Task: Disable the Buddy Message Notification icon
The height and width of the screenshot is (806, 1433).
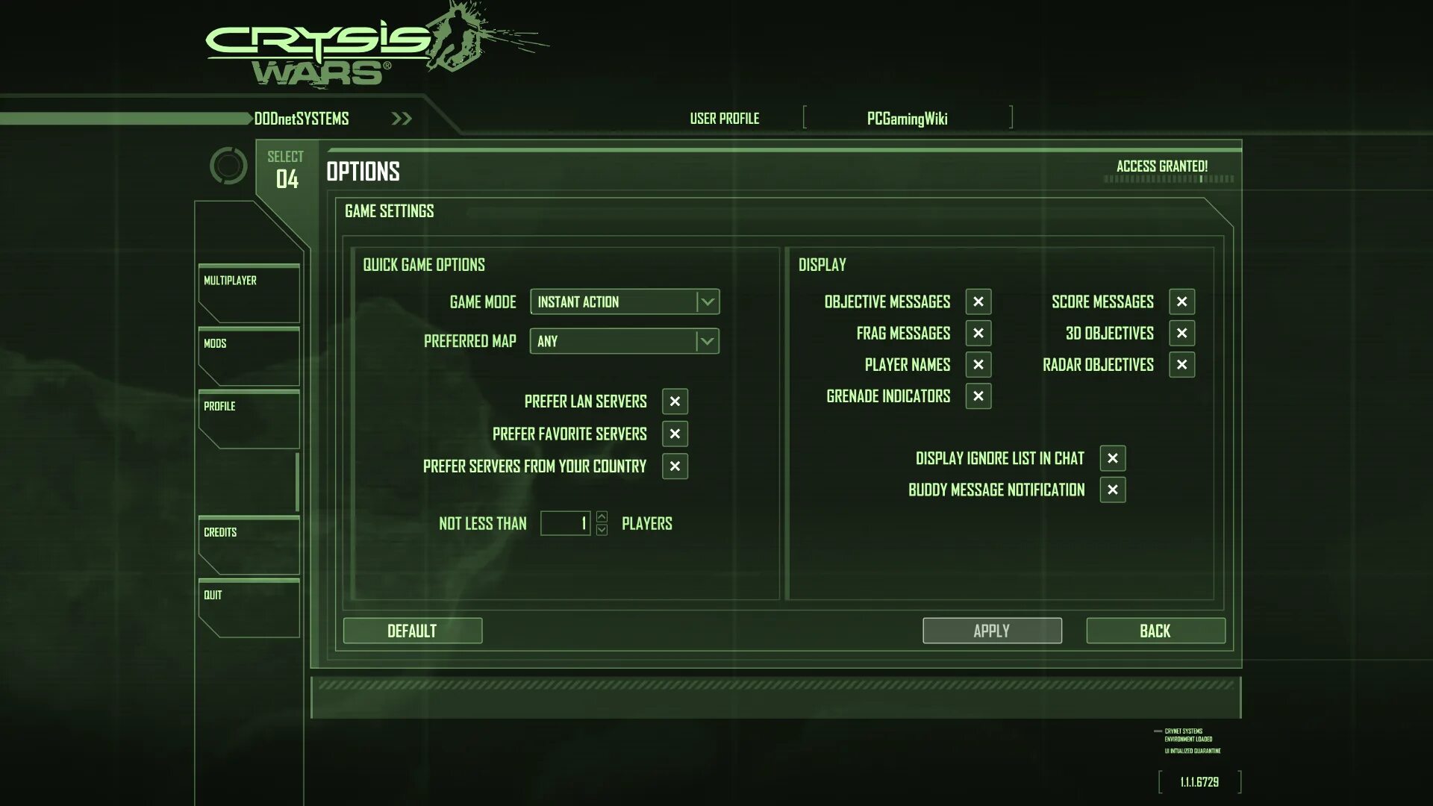Action: point(1111,489)
